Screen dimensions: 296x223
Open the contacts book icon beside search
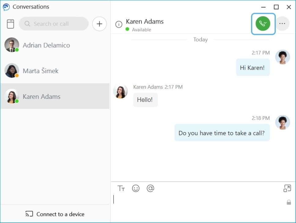10,24
